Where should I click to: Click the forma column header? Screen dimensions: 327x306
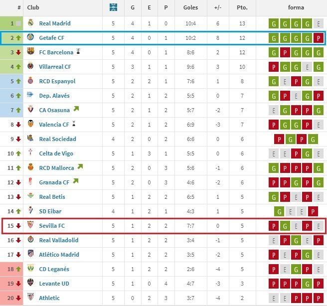[x=296, y=8]
